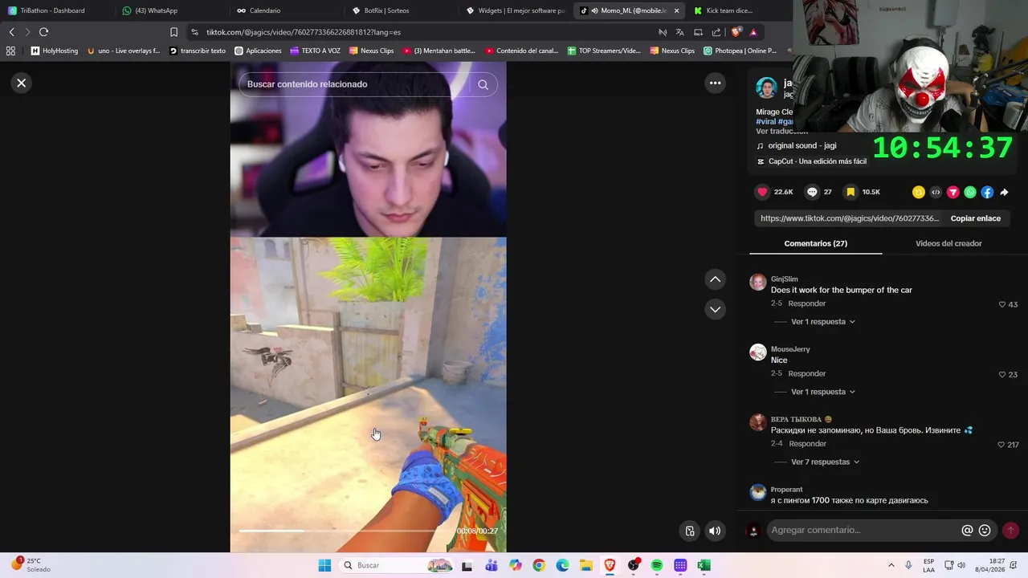The image size is (1028, 578).
Task: Like MouseJerry's comment
Action: pyautogui.click(x=1002, y=374)
